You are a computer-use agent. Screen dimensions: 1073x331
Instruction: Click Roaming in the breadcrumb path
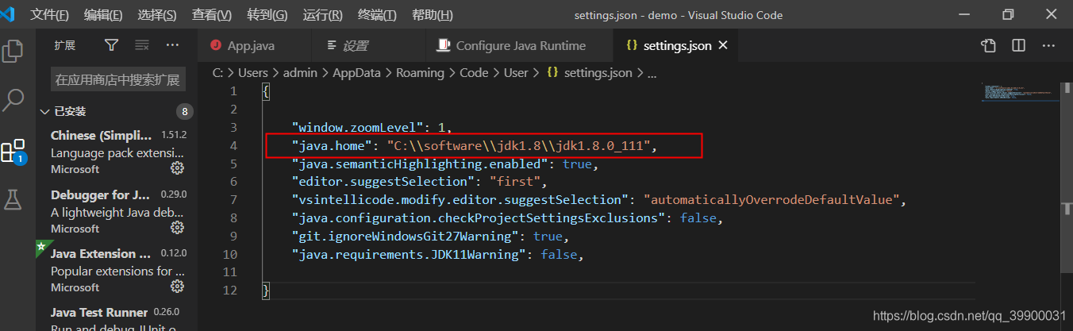click(x=420, y=72)
